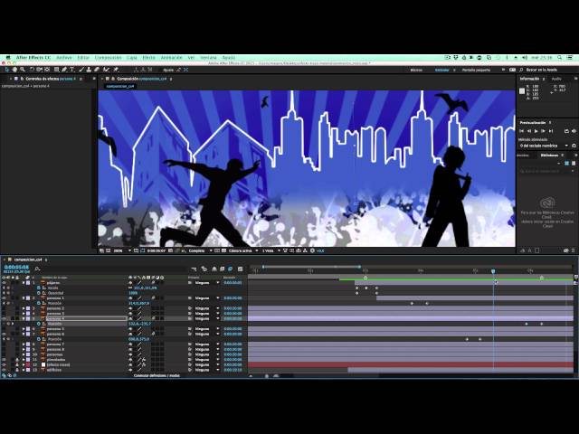Select the Eraser tool

pyautogui.click(x=97, y=70)
